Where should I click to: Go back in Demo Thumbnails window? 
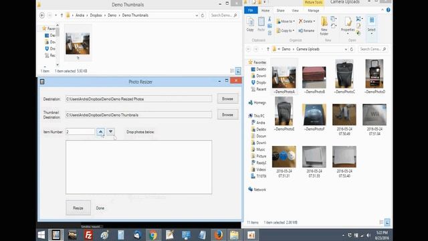(x=42, y=15)
